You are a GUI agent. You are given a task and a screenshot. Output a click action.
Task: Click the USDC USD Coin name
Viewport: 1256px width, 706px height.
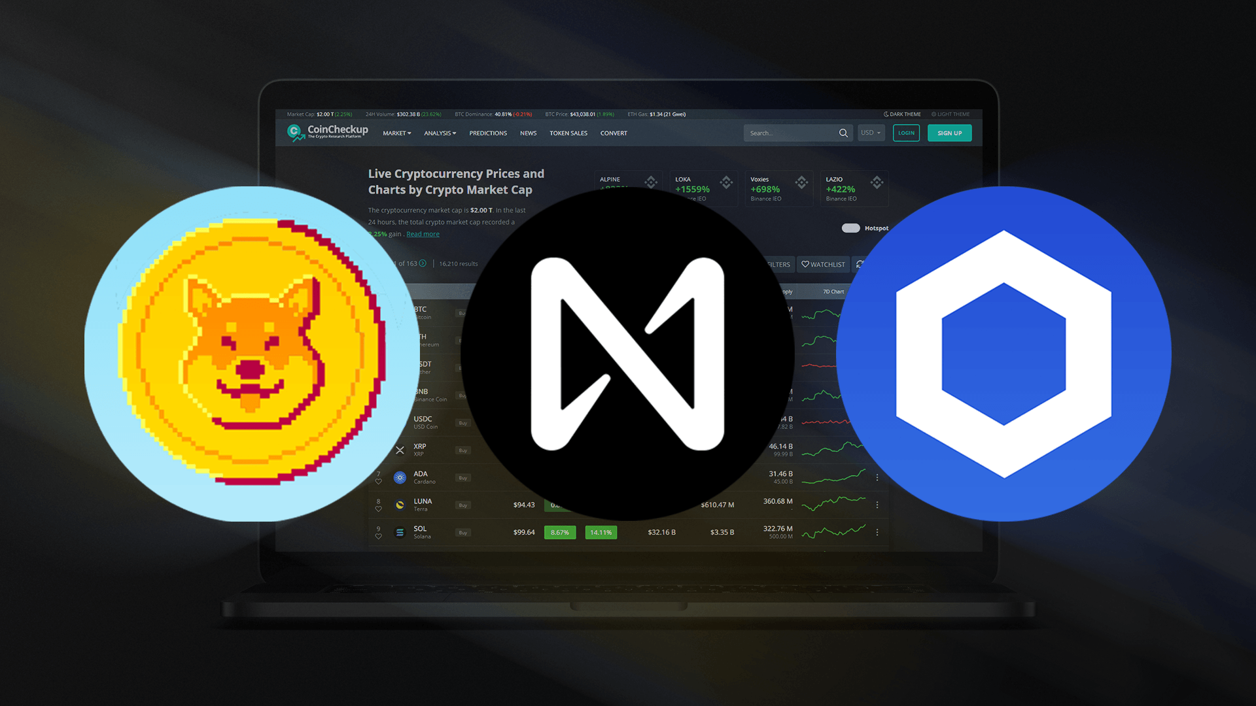pyautogui.click(x=425, y=422)
